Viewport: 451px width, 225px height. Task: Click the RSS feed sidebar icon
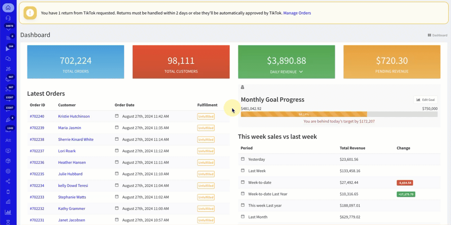[x=8, y=38]
